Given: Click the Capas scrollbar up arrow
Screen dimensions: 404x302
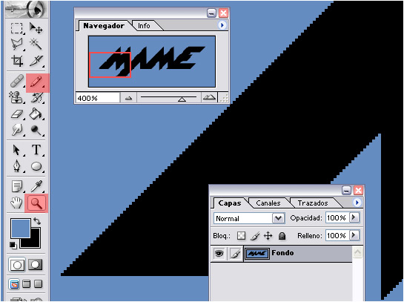Looking at the screenshot, I should [x=357, y=252].
